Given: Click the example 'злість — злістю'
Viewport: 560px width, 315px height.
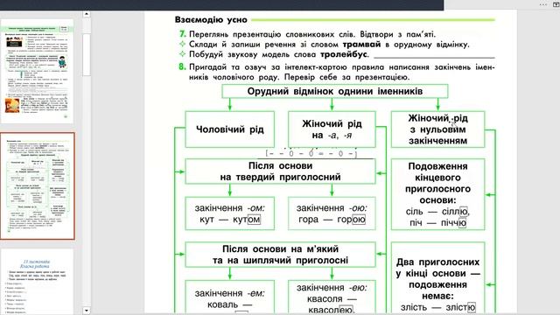Looking at the screenshot, I should pyautogui.click(x=437, y=307).
